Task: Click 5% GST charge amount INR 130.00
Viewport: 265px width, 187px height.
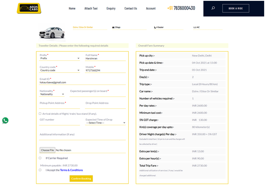Action: 199,120
